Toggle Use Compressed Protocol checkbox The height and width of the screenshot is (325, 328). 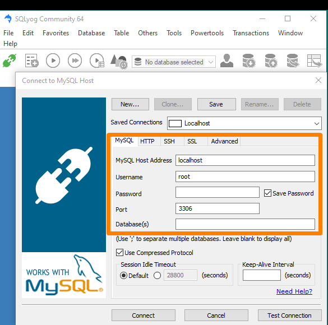(x=119, y=253)
